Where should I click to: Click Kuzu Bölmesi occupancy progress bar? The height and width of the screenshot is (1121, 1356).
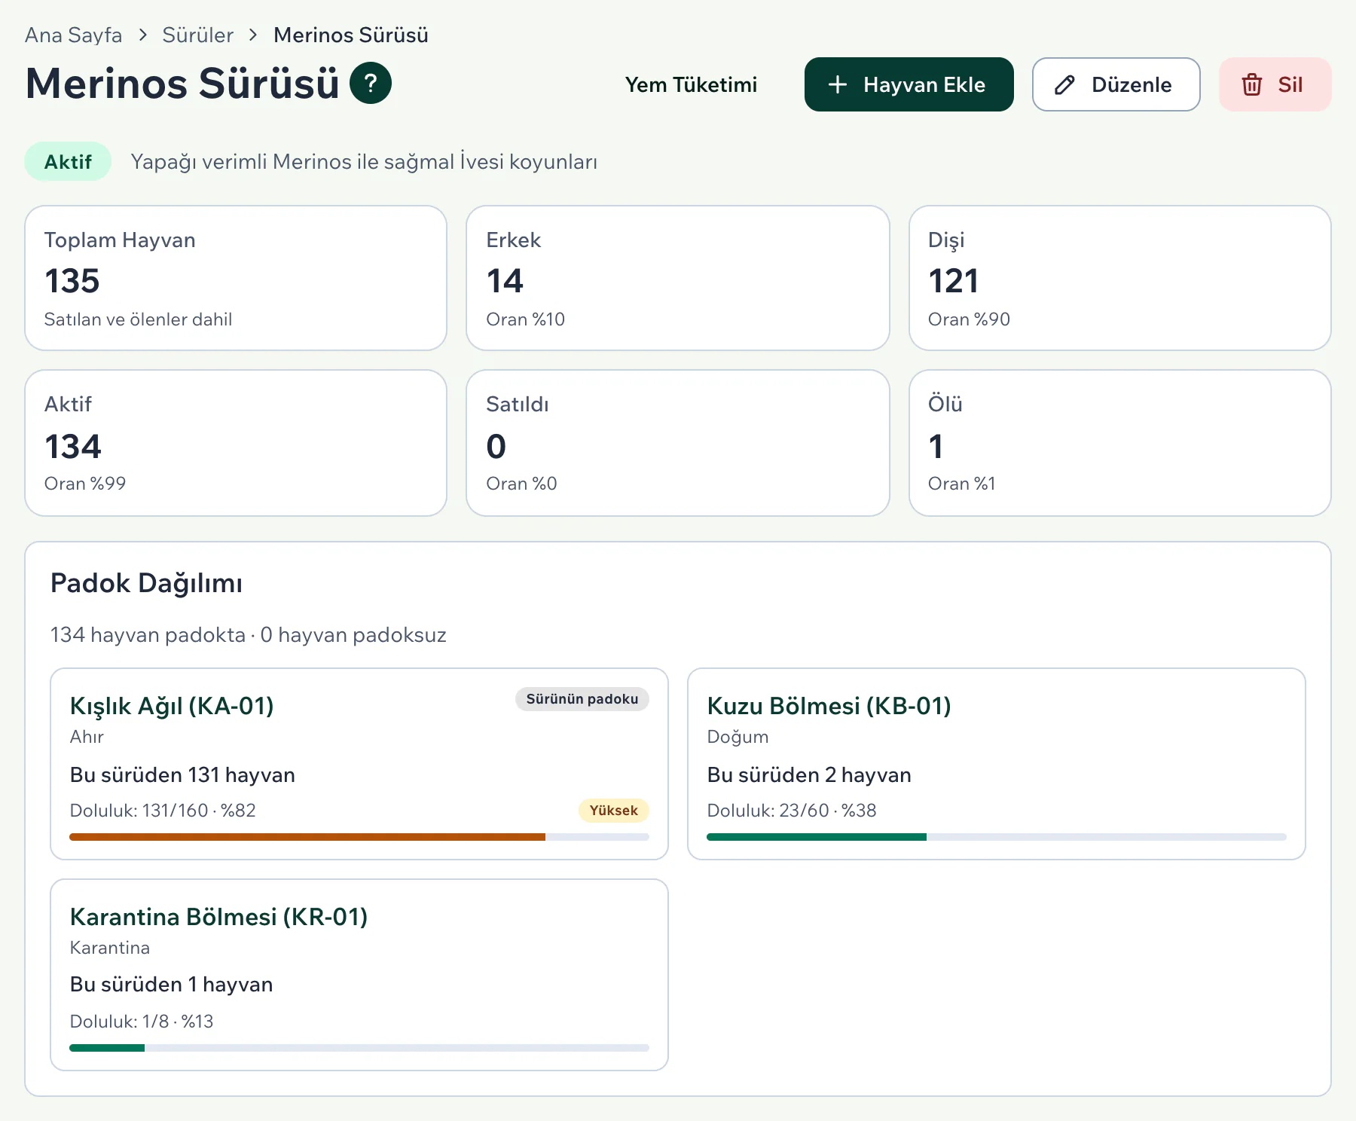point(997,837)
